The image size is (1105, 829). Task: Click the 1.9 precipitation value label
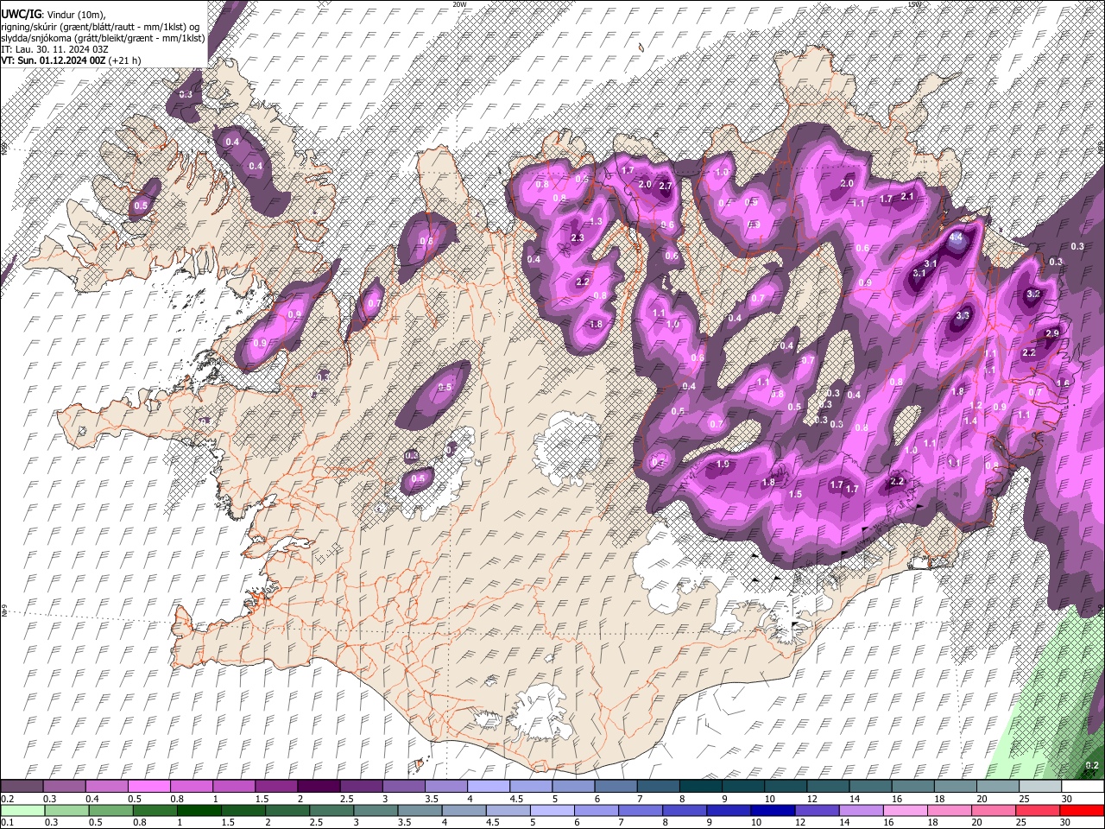point(723,464)
